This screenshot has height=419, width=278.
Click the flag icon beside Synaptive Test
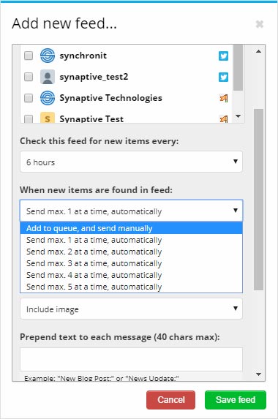click(224, 118)
